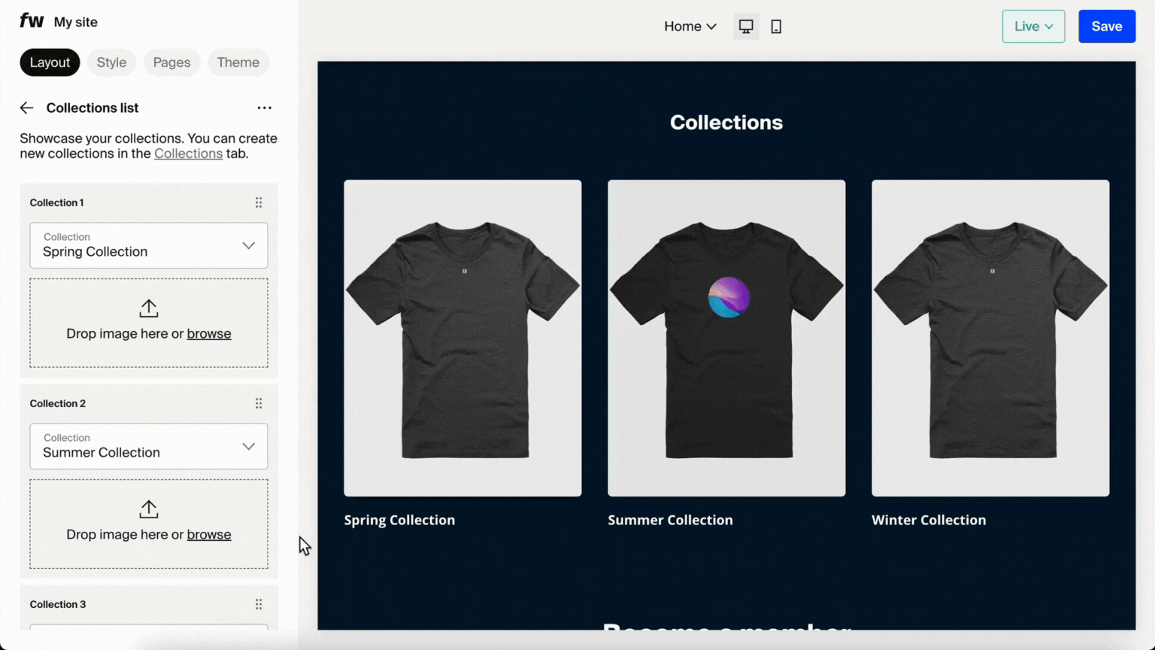
Task: Switch to mobile preview mode
Action: [775, 26]
